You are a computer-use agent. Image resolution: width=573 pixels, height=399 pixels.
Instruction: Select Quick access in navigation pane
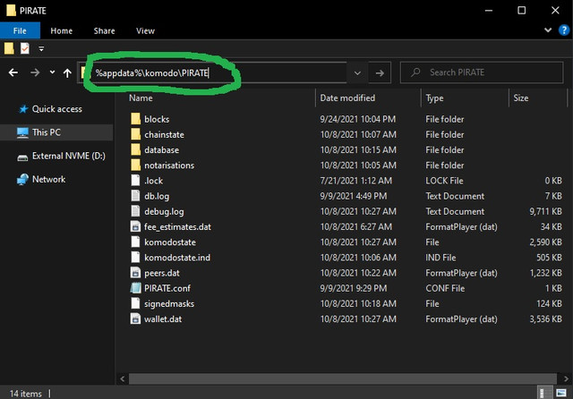[57, 109]
